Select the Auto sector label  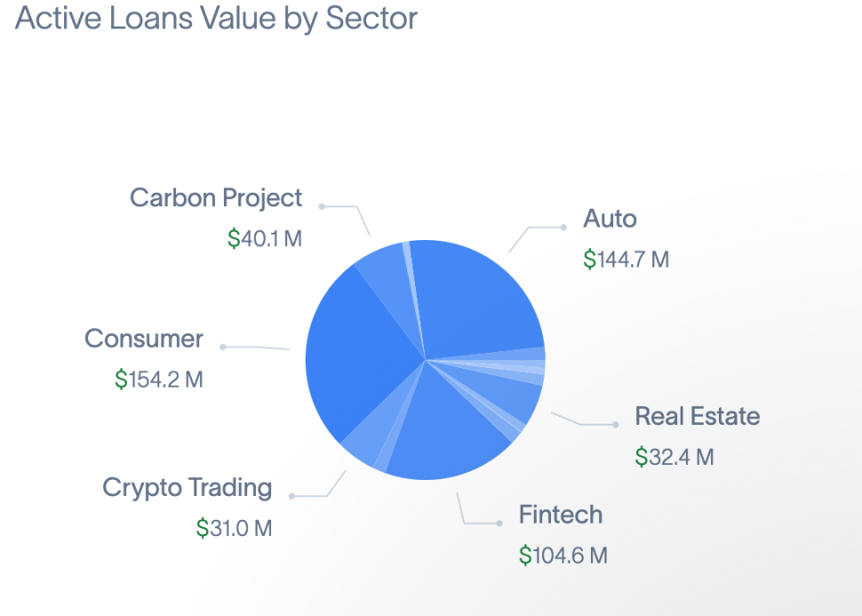pyautogui.click(x=610, y=219)
